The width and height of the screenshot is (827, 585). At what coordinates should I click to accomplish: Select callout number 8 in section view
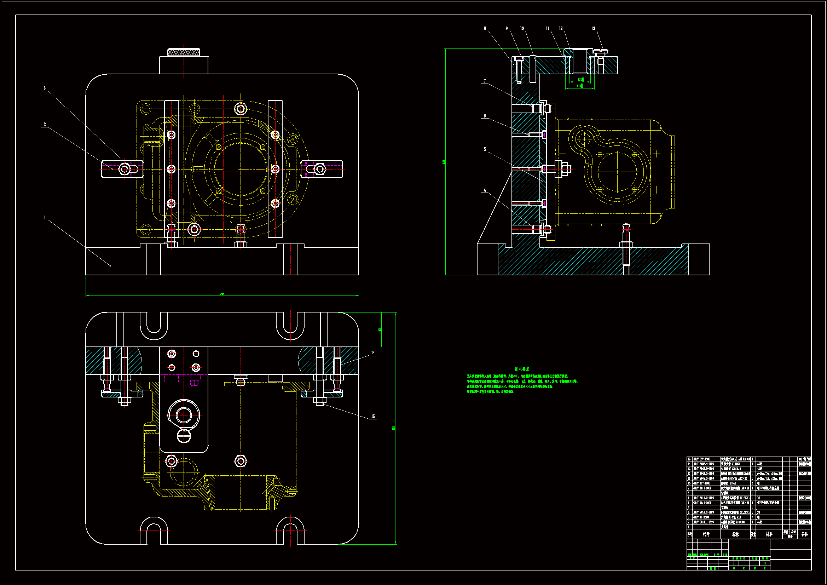click(485, 28)
